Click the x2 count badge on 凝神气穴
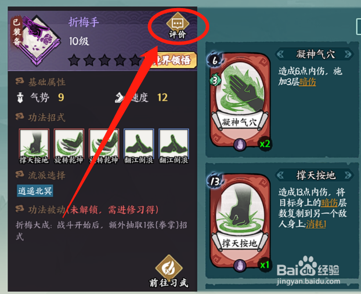This screenshot has height=294, width=361. point(265,144)
